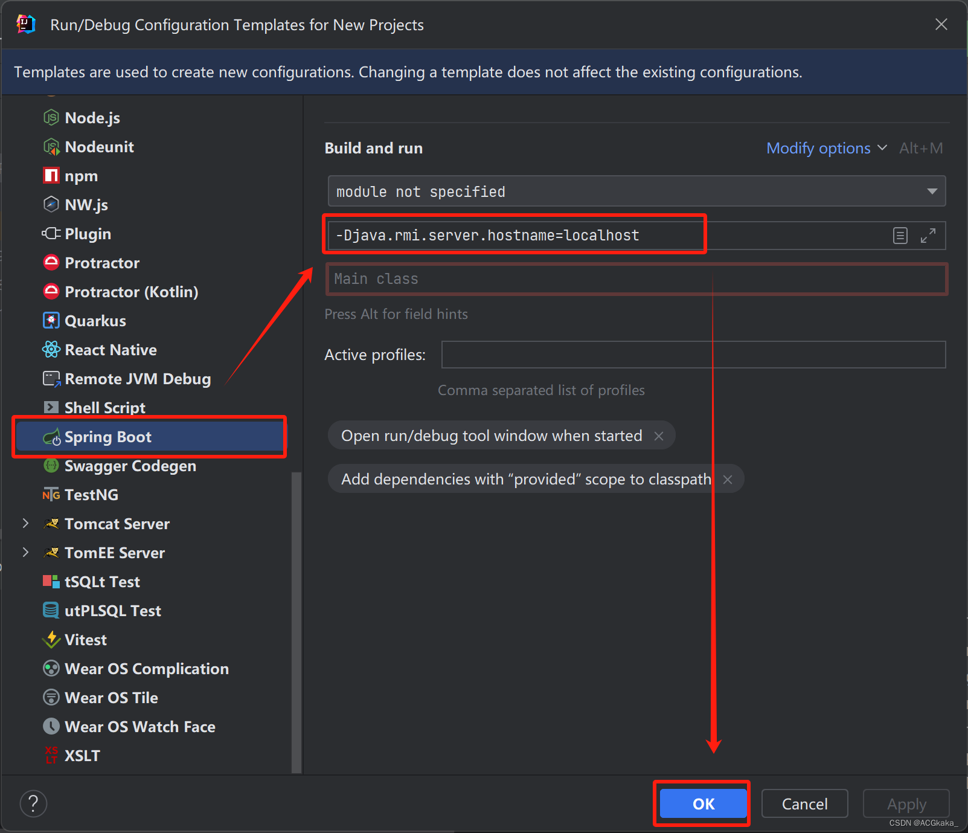Screen dimensions: 968x833
Task: Click the XSLT icon
Action: 51,756
